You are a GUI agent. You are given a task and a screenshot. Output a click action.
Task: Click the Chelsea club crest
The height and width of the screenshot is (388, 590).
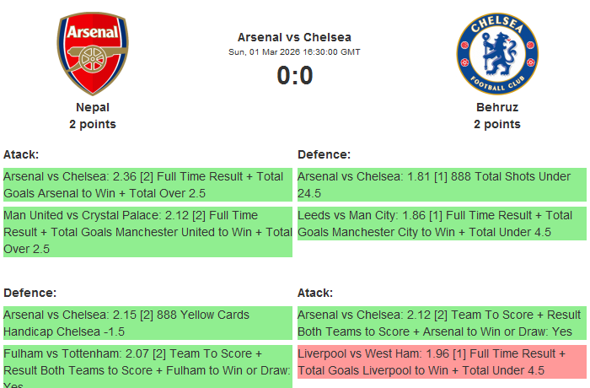(x=496, y=53)
